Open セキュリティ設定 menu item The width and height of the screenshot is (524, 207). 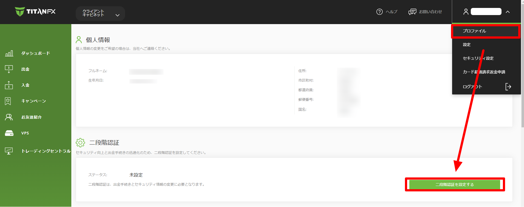478,58
